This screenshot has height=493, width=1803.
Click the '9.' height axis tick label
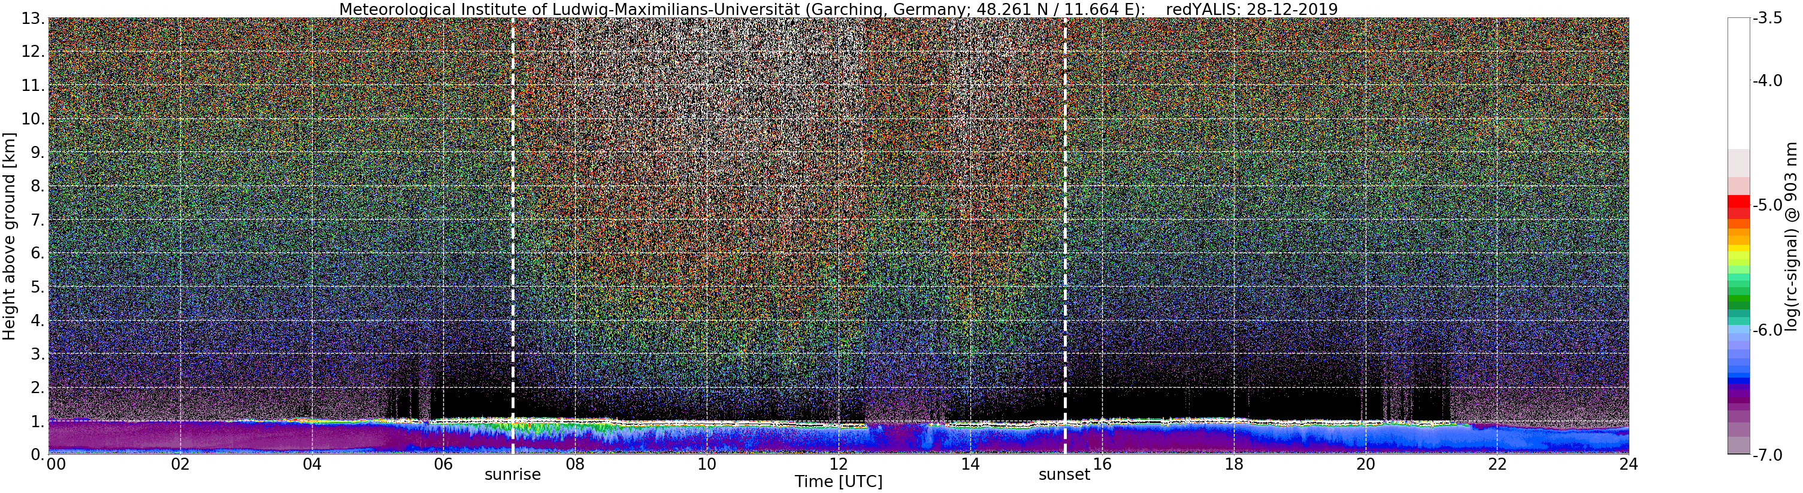(x=38, y=153)
